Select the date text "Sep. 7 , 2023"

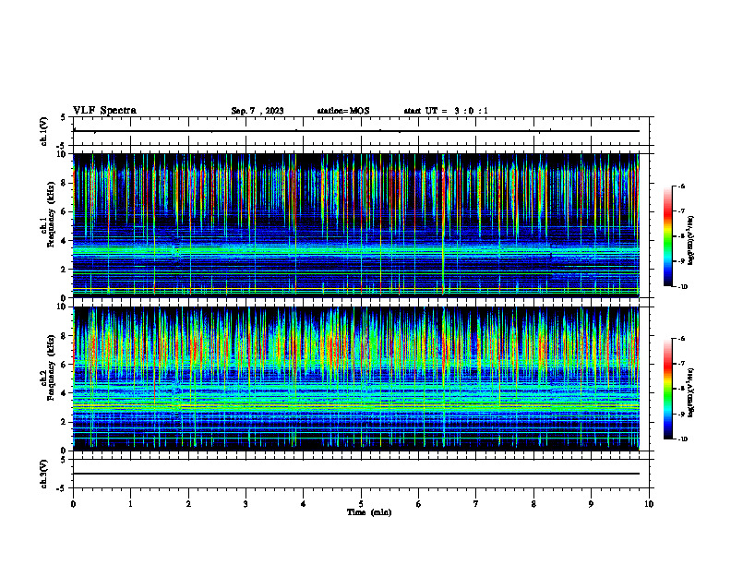pos(258,111)
